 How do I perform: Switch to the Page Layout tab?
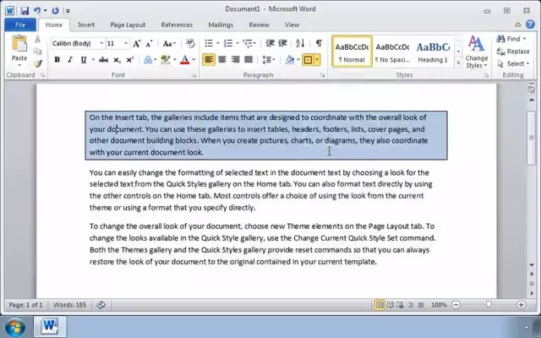[128, 25]
